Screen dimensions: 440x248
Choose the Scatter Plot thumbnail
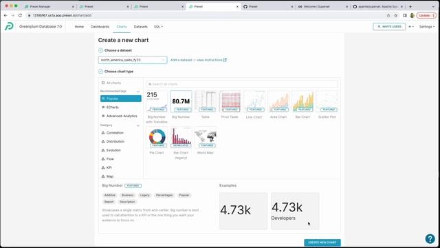(x=327, y=101)
